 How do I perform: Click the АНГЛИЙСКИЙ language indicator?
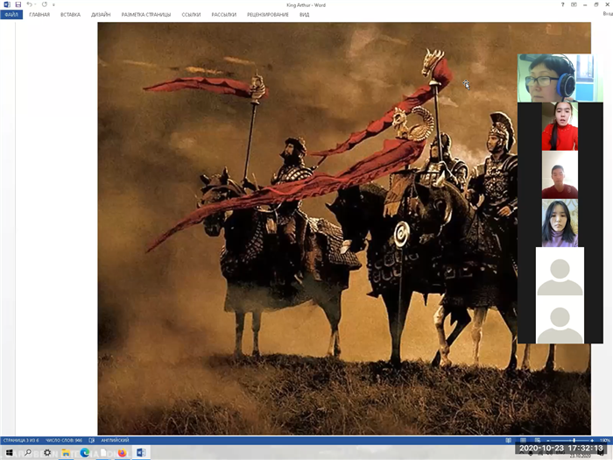click(x=116, y=440)
